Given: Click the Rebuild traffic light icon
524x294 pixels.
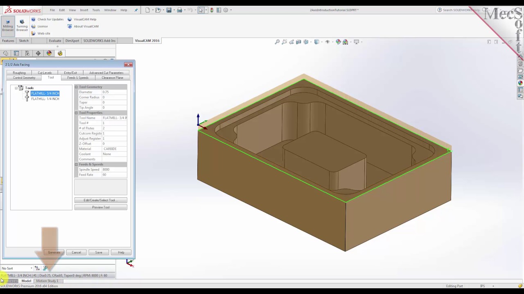Looking at the screenshot, I should pos(212,10).
